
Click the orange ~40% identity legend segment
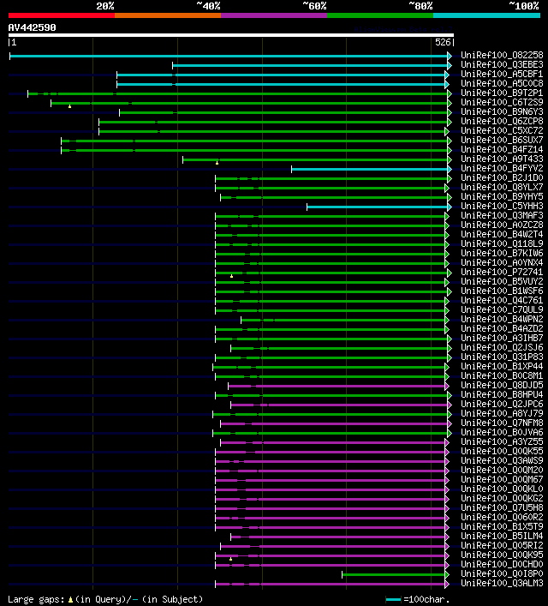tap(168, 15)
